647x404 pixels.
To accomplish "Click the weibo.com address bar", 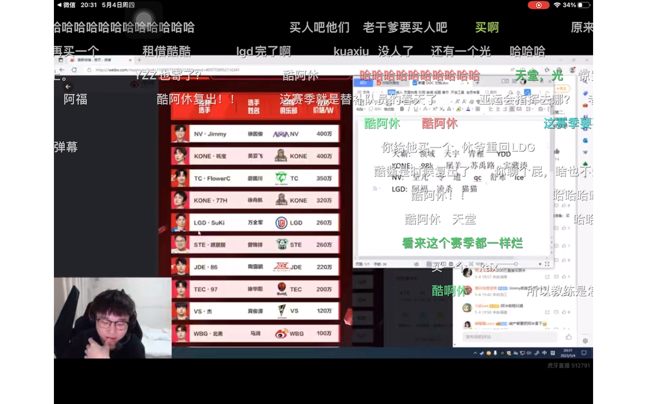I will tap(167, 70).
